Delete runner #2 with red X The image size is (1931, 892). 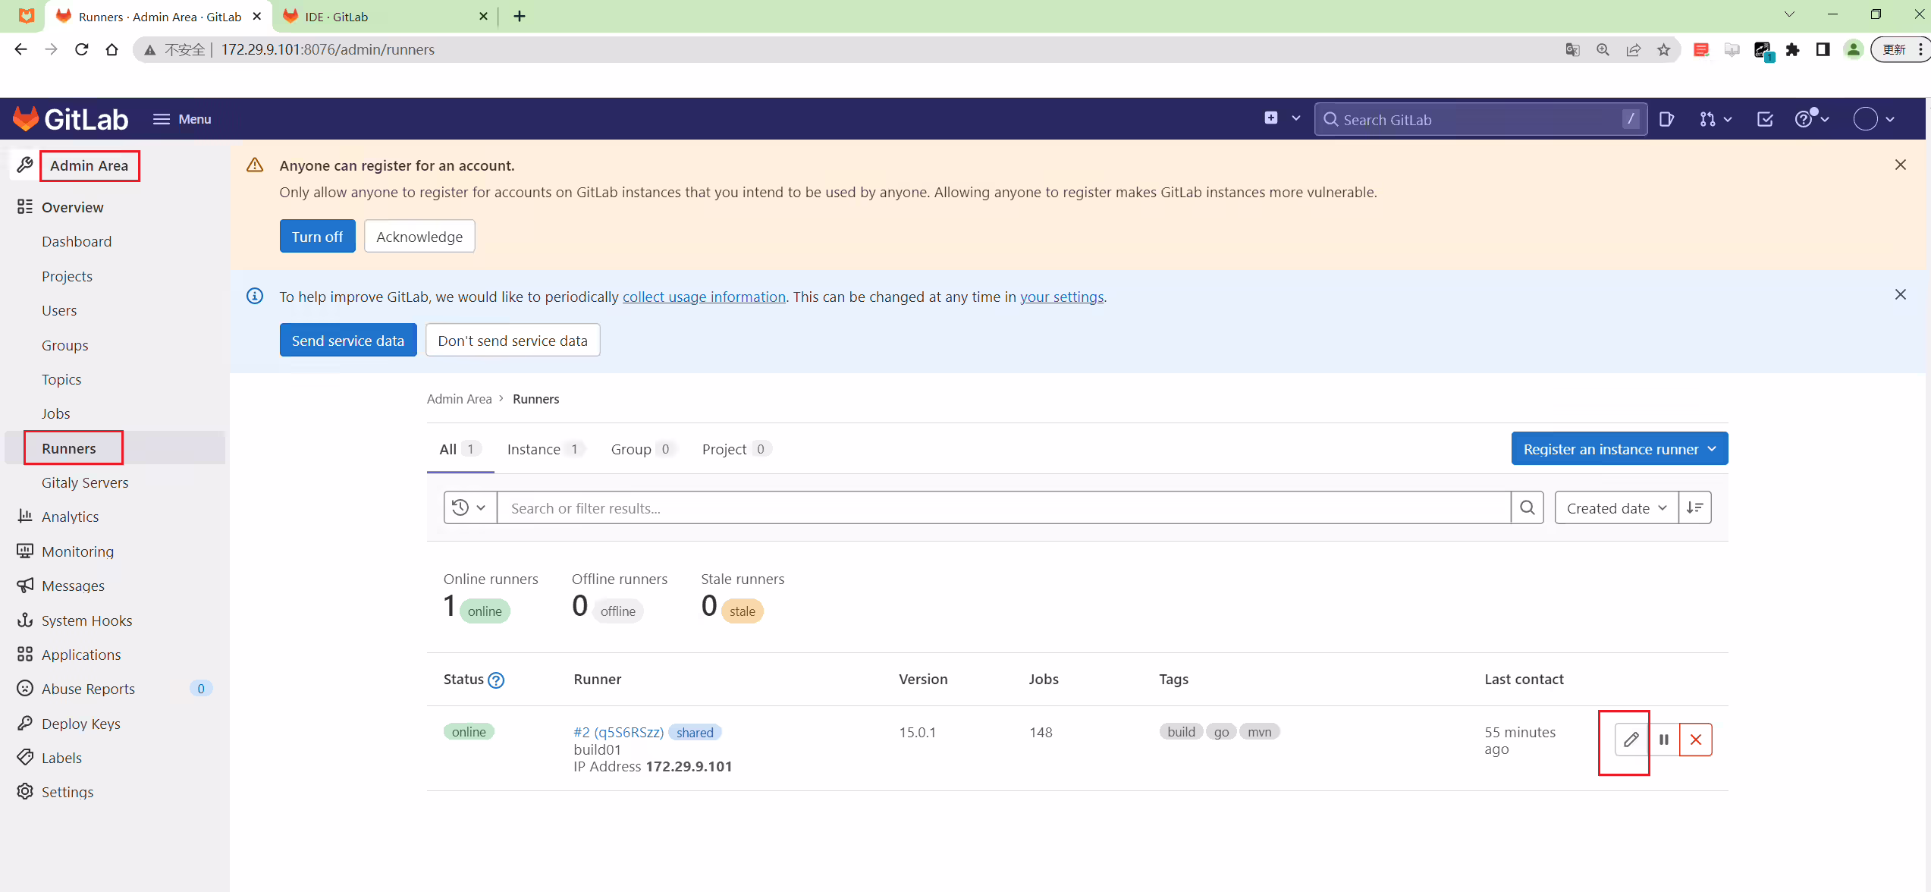(x=1696, y=739)
